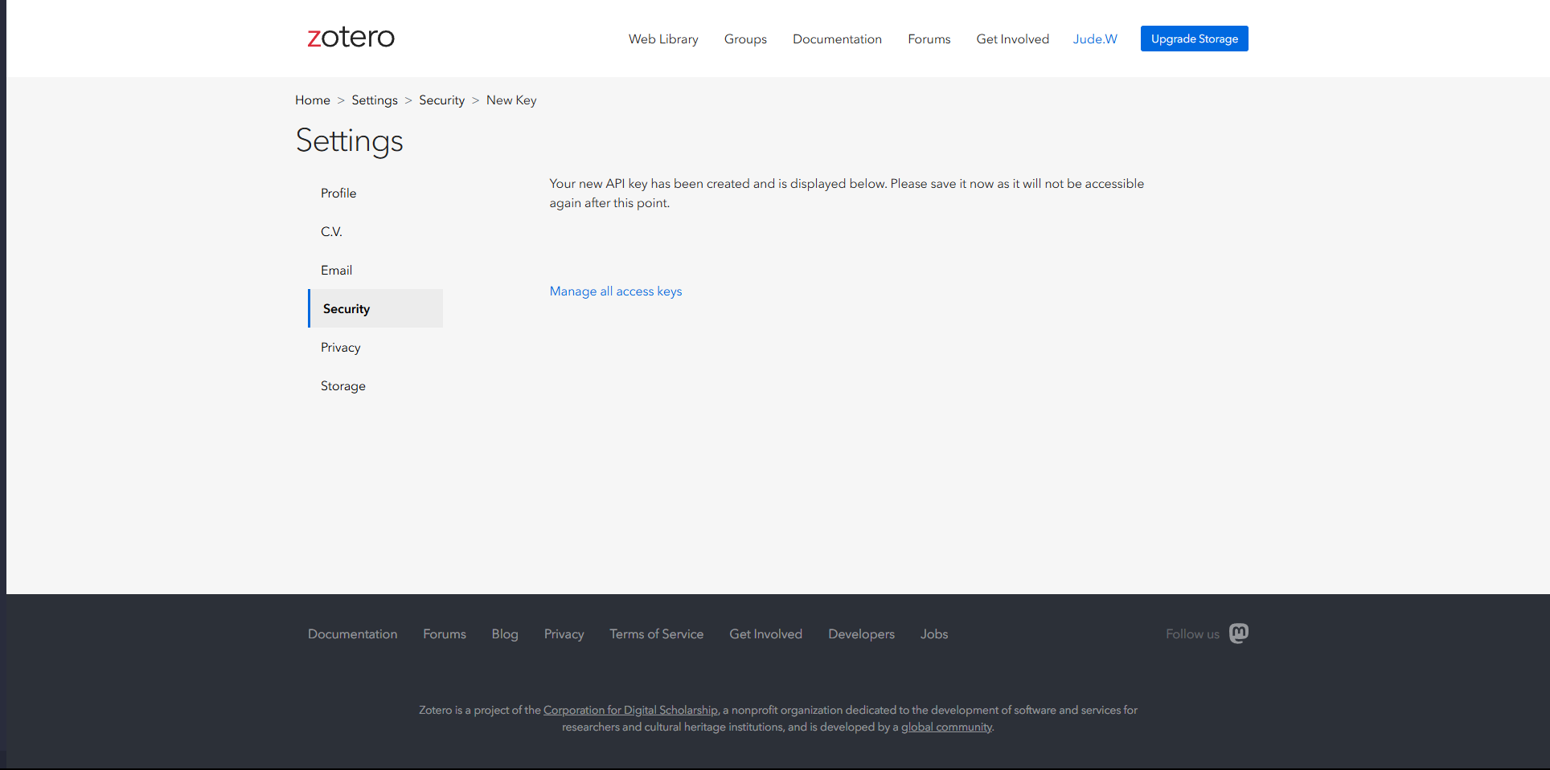This screenshot has height=770, width=1550.
Task: Open Blog link in footer
Action: [x=505, y=634]
